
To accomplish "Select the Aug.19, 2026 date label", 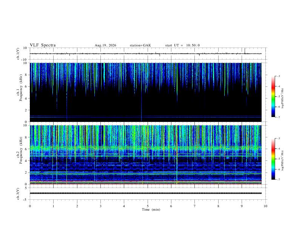I will [105, 45].
